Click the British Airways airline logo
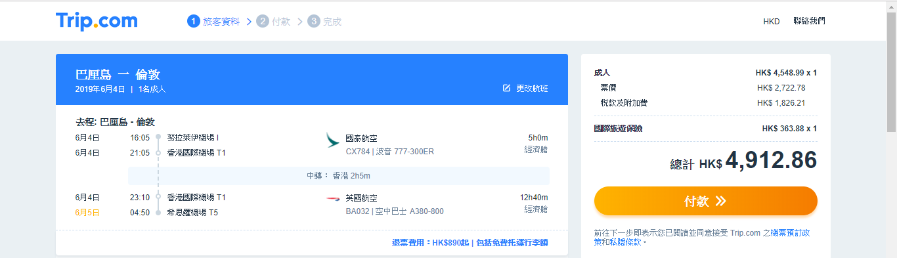This screenshot has height=258, width=897. [333, 198]
